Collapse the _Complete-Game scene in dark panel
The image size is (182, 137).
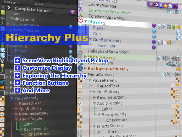(x=3, y=7)
